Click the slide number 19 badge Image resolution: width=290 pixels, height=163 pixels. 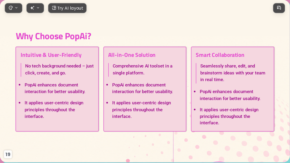[x=8, y=154]
